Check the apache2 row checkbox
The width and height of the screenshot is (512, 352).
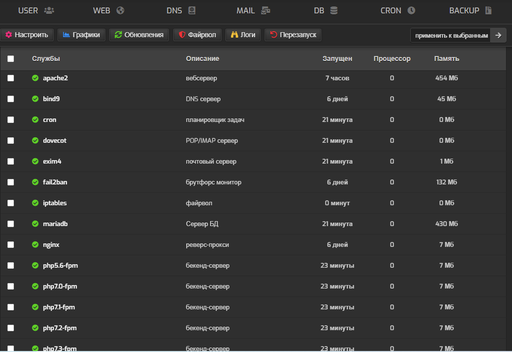[x=11, y=78]
